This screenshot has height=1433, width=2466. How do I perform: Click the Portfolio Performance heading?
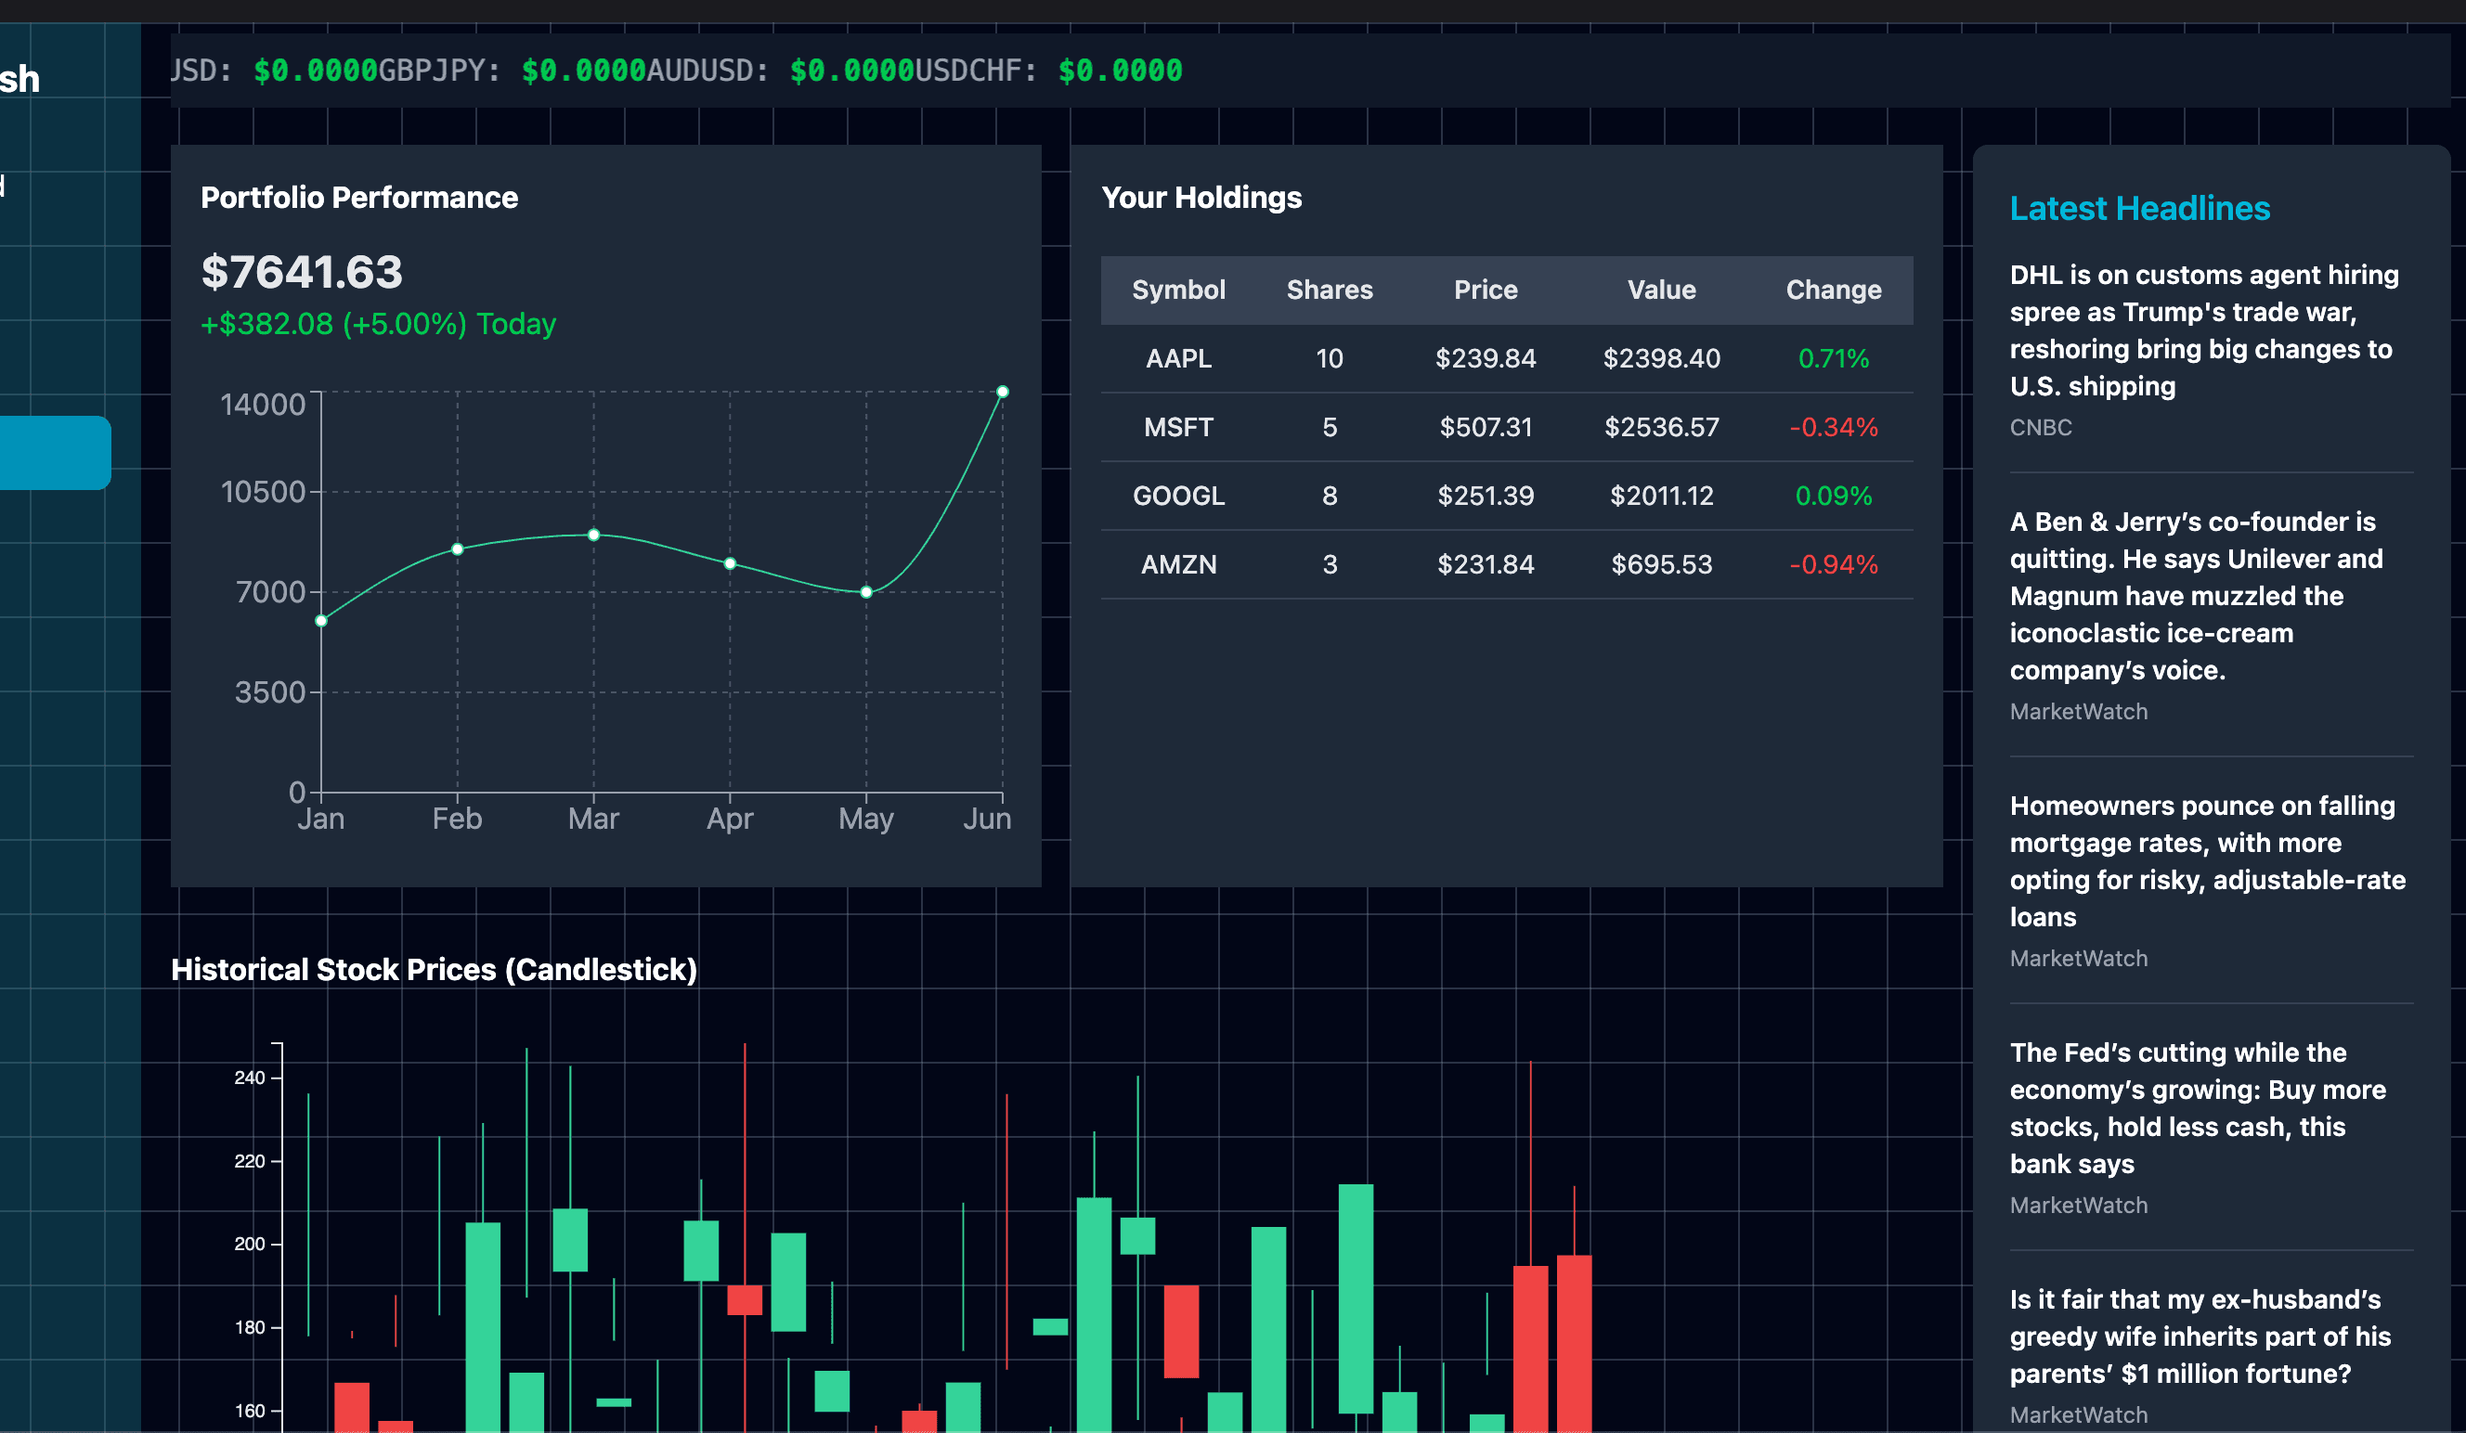(359, 198)
